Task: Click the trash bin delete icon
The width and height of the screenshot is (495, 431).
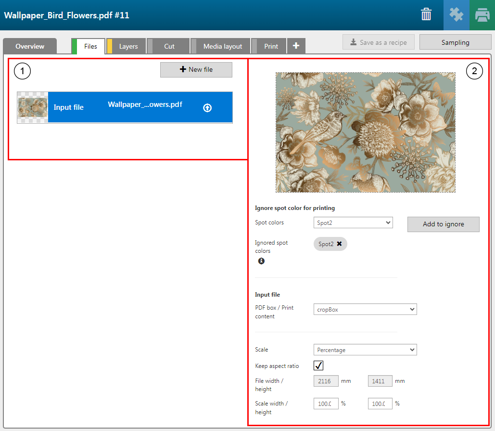Action: pos(426,15)
